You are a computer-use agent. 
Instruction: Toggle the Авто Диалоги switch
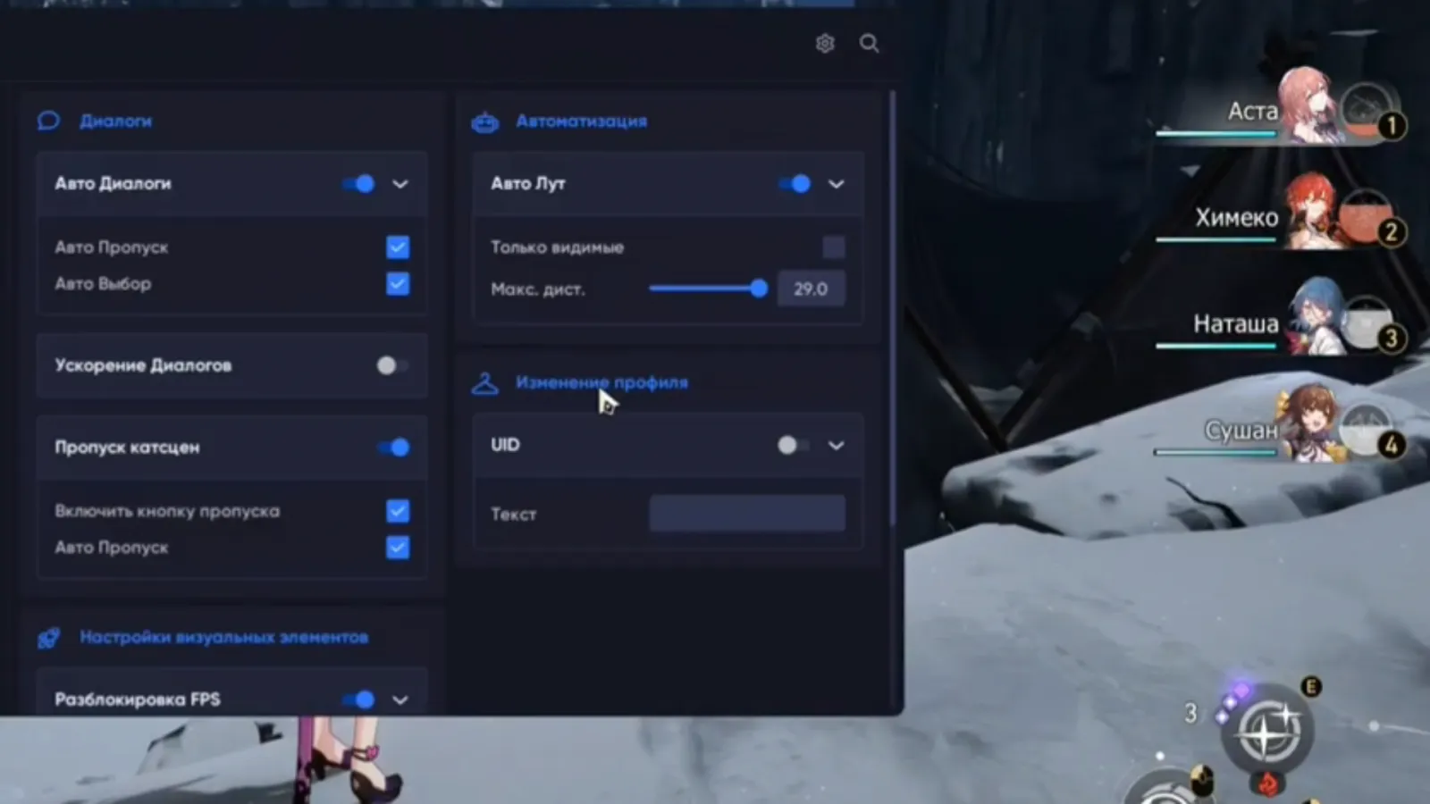tap(358, 184)
